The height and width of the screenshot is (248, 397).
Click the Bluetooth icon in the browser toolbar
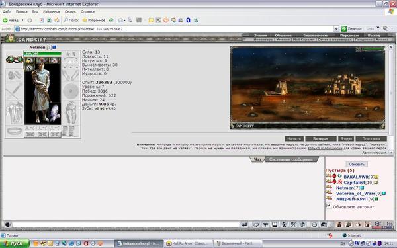pos(188,21)
